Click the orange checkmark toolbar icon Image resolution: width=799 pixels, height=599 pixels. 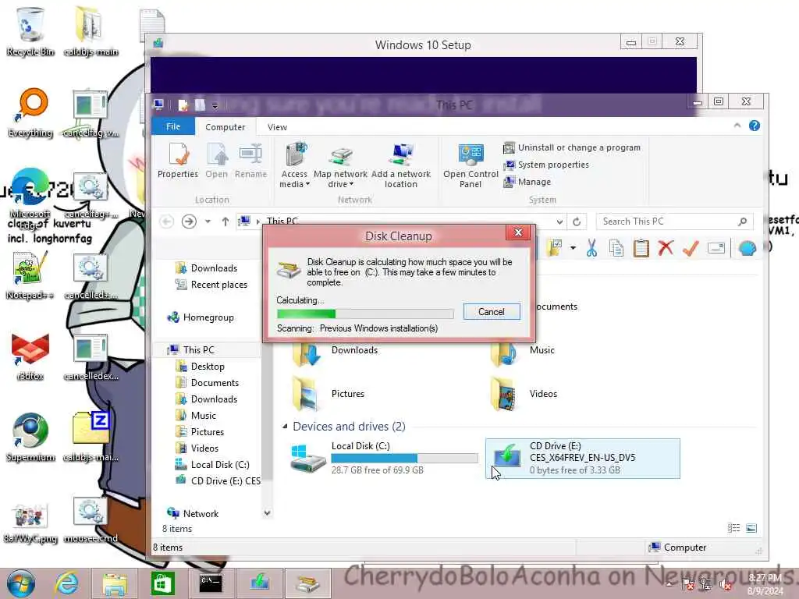tap(691, 248)
